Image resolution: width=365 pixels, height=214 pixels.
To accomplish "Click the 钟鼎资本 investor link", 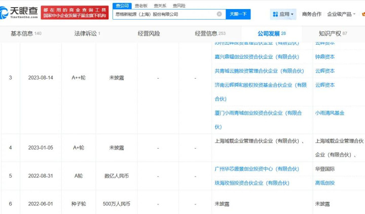I will pos(325,57).
